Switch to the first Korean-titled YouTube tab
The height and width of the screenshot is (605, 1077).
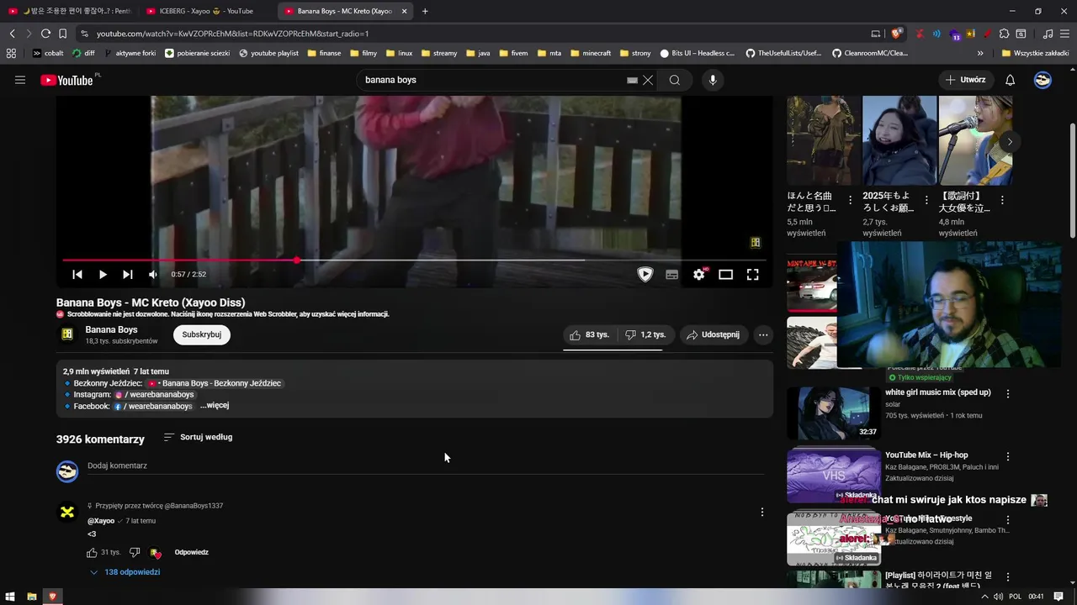point(70,11)
